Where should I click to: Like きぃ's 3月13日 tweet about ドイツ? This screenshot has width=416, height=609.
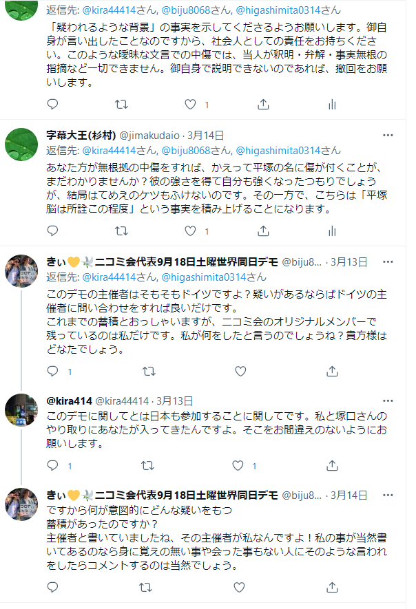(240, 371)
